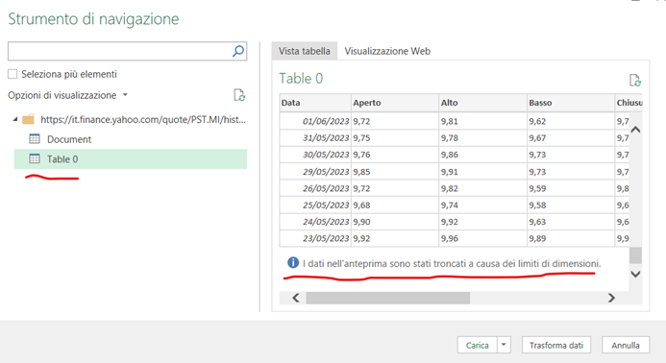666x363 pixels.
Task: Click the refresh icon in the Table 0 preview
Action: coord(635,81)
